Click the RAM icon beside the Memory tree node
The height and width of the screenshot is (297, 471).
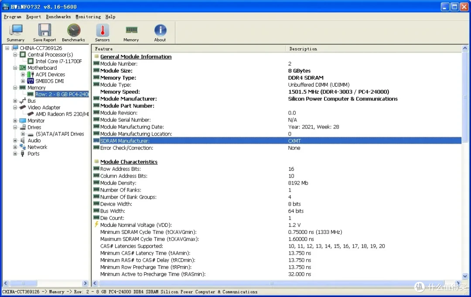pos(23,87)
